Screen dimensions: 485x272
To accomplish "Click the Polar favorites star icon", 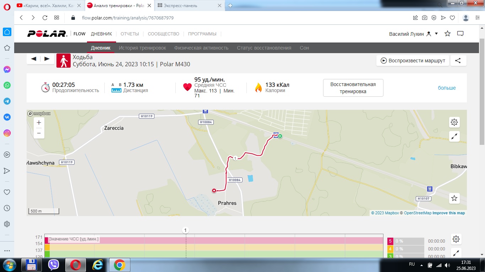I will click(x=448, y=34).
